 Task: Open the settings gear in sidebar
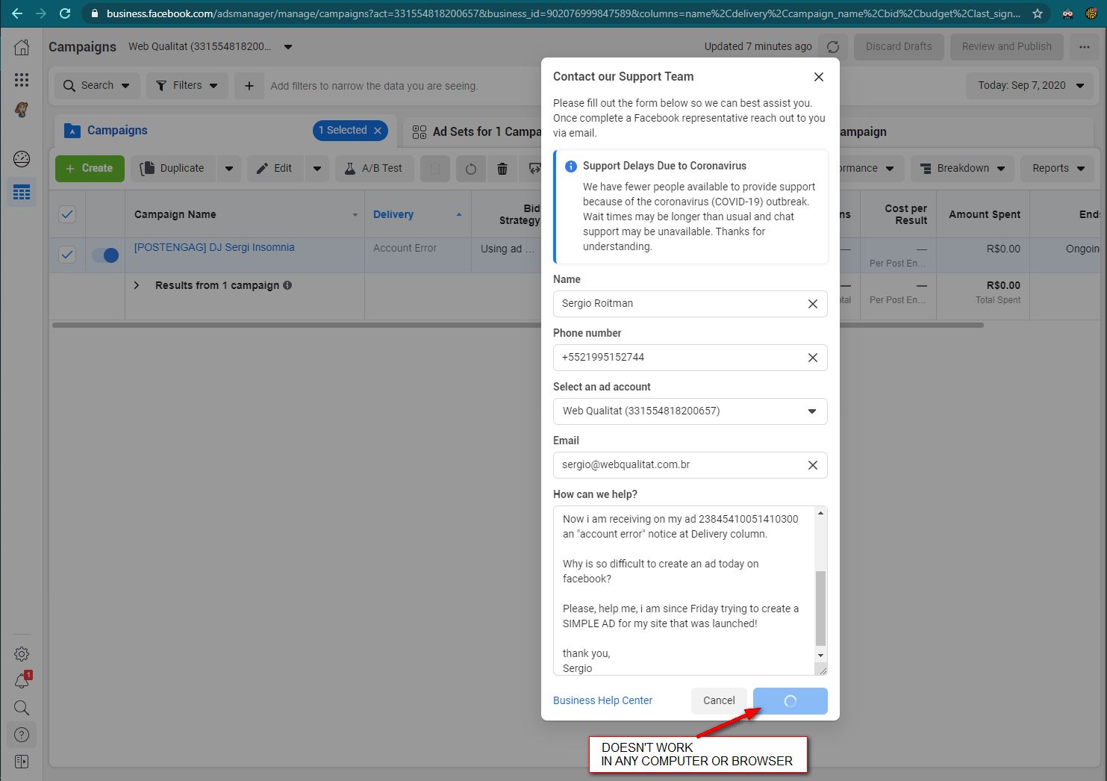(x=22, y=654)
